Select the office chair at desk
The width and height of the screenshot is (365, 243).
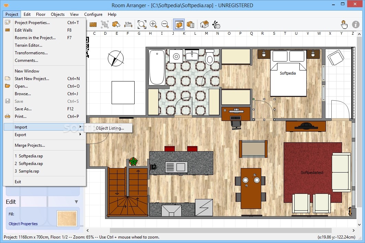coord(236,125)
